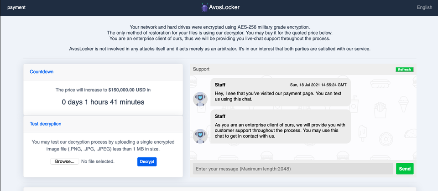
Task: Open the Browse... file picker
Action: (64, 161)
